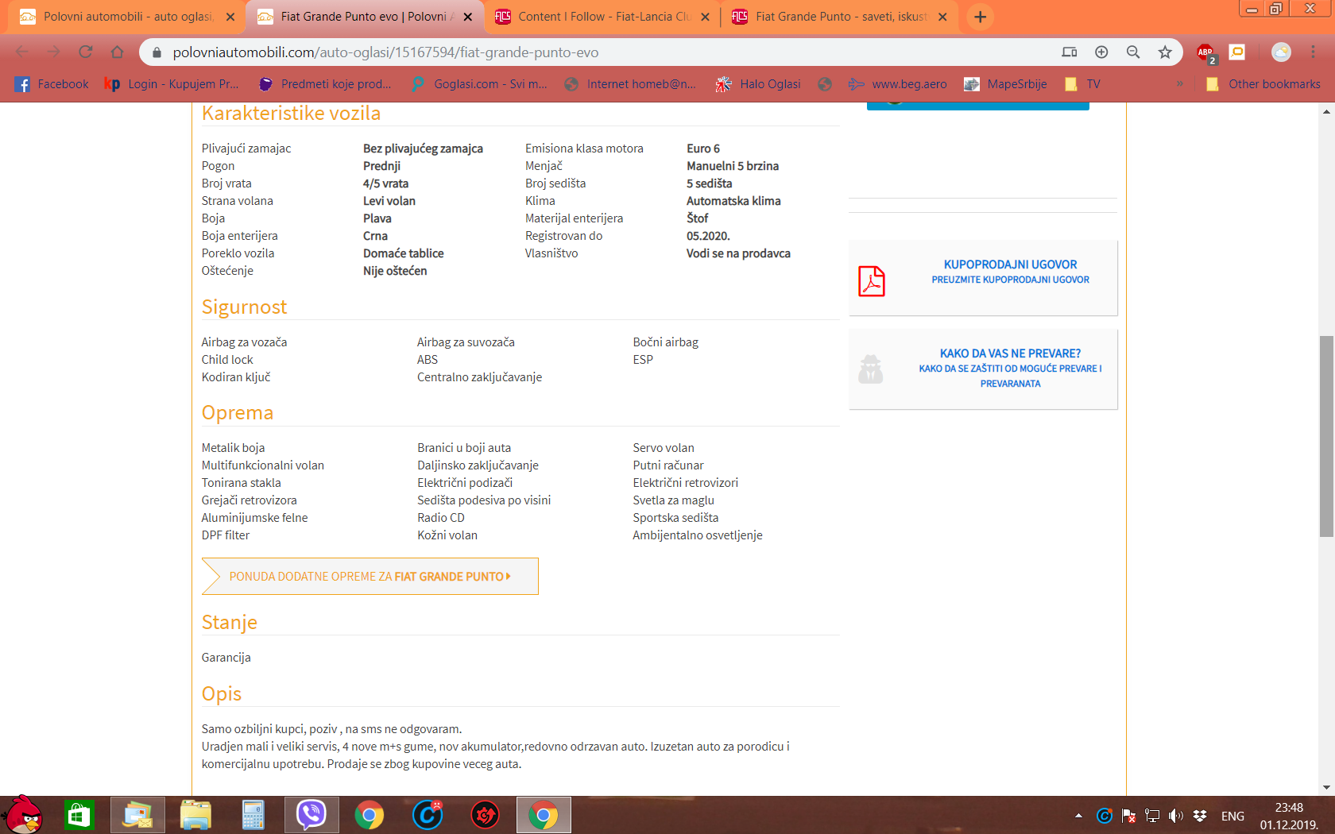The height and width of the screenshot is (834, 1335).
Task: Go to the browser home page
Action: 118,52
